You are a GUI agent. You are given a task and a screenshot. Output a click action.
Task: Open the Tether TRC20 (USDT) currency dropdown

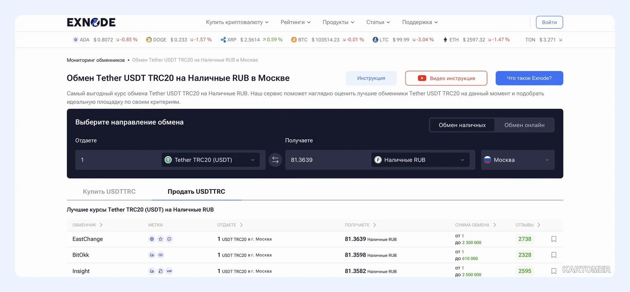[211, 160]
